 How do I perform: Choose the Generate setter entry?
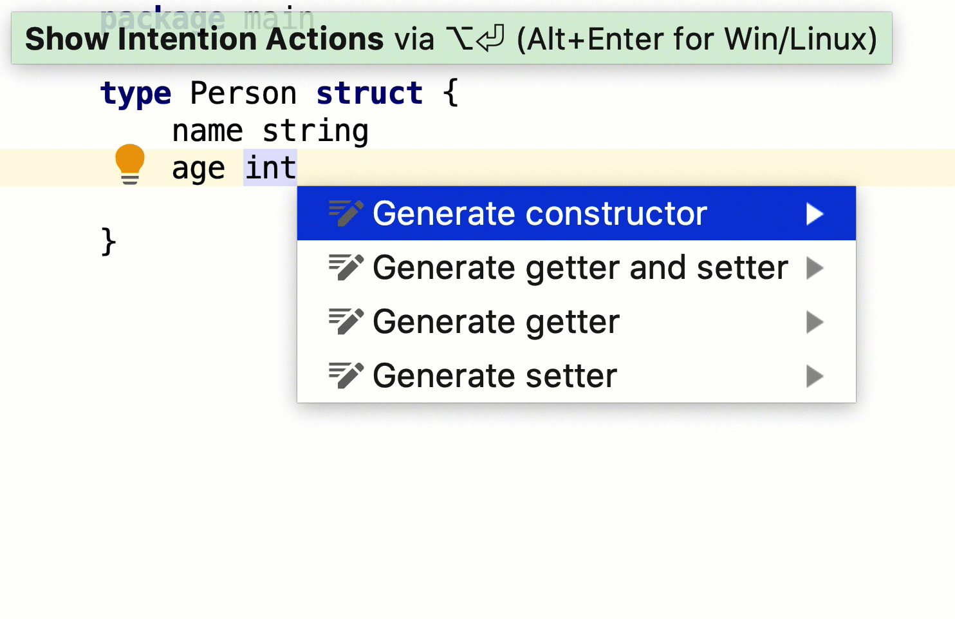(x=577, y=376)
